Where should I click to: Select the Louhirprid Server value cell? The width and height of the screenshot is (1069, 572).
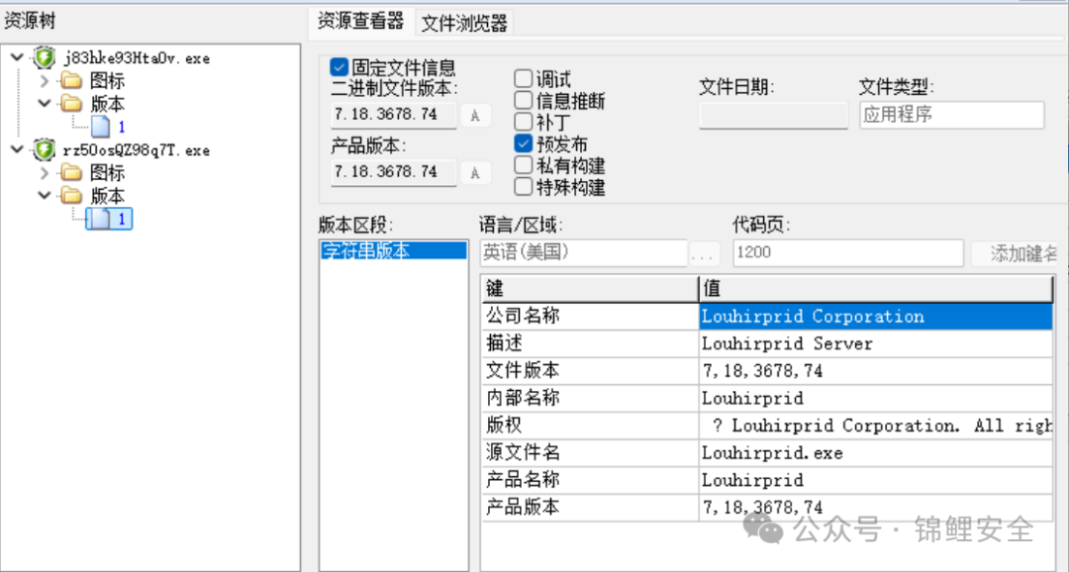[x=876, y=343]
